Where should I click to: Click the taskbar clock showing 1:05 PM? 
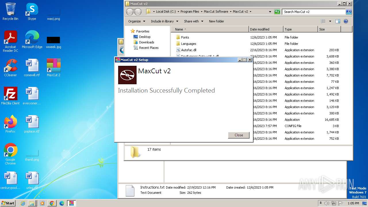[x=353, y=203]
